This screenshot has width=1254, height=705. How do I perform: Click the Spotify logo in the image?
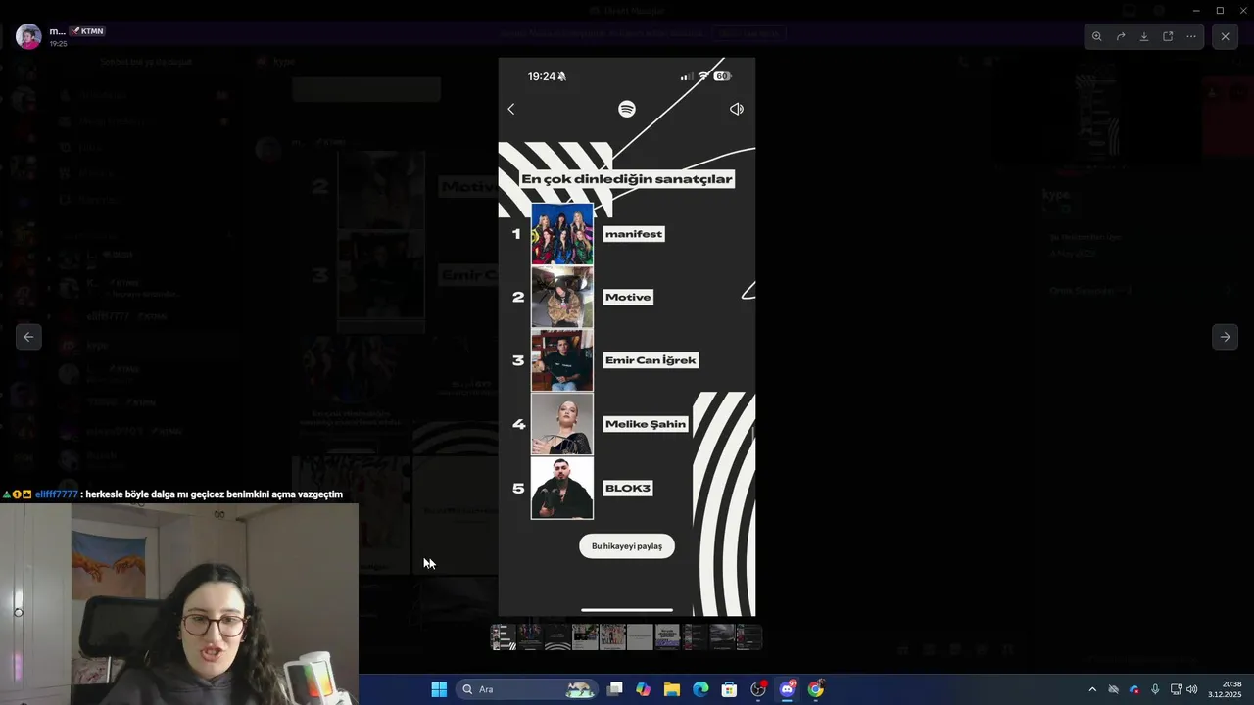tap(627, 109)
